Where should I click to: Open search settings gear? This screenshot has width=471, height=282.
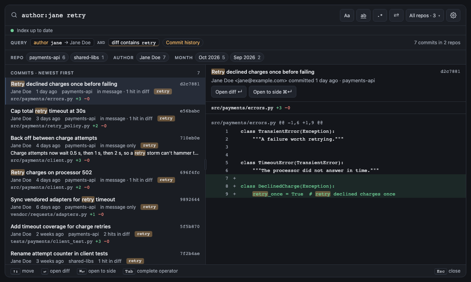(453, 15)
